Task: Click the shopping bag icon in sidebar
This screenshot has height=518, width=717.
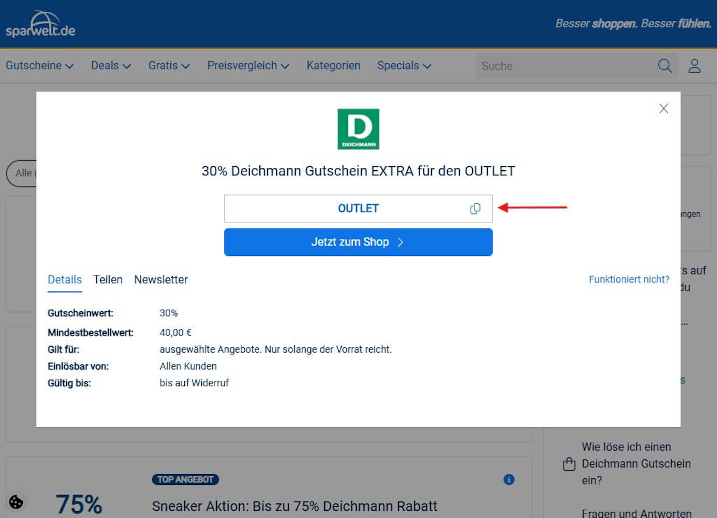Action: pos(569,464)
